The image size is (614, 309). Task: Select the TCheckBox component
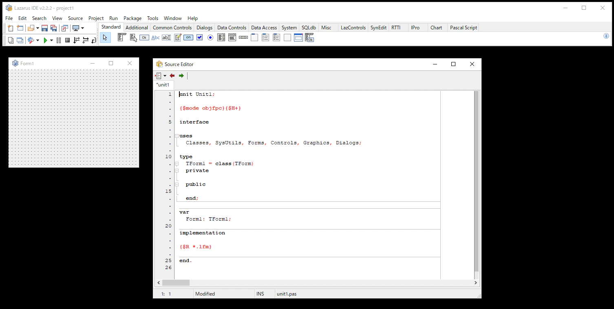(199, 38)
